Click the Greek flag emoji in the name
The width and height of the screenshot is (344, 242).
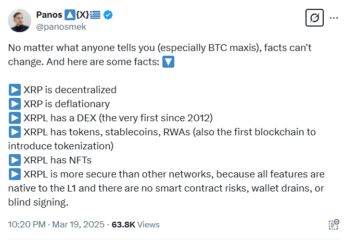click(95, 15)
